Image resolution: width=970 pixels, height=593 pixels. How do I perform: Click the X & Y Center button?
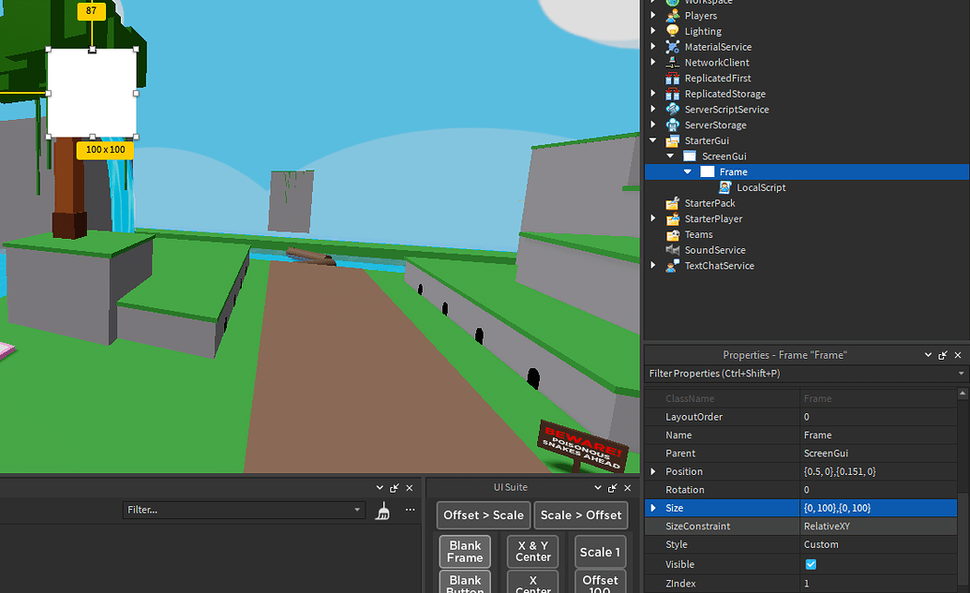[532, 552]
